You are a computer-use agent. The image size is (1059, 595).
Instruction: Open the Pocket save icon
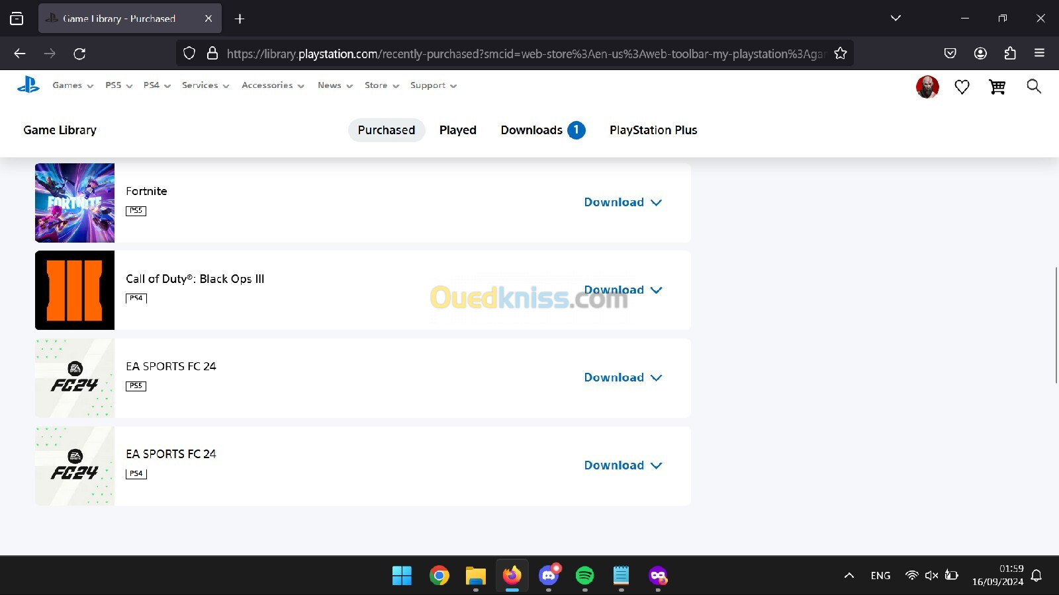pos(950,54)
